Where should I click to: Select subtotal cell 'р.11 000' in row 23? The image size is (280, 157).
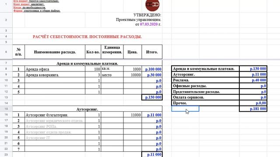[x=152, y=154]
